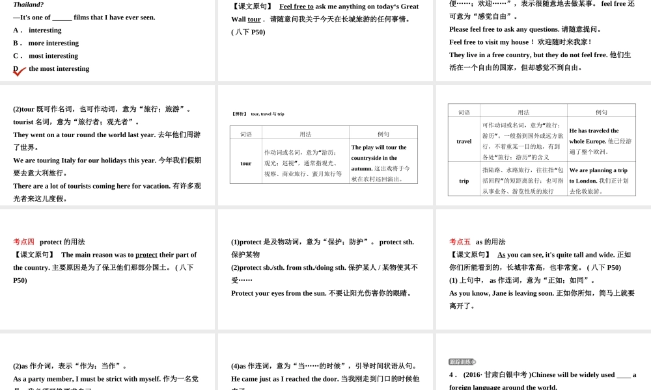Click underlined 'protect' in 'The main reason' sentence
The width and height of the screenshot is (651, 390).
tap(146, 255)
